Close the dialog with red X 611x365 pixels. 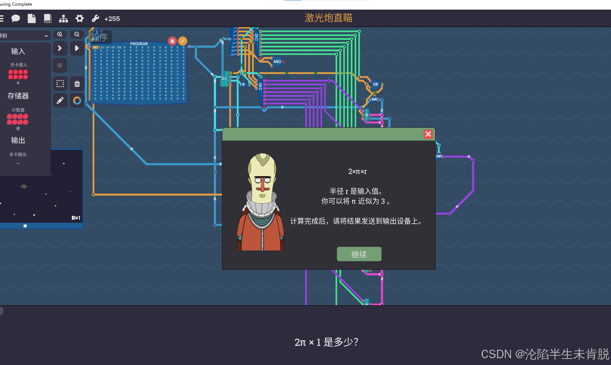pyautogui.click(x=428, y=134)
